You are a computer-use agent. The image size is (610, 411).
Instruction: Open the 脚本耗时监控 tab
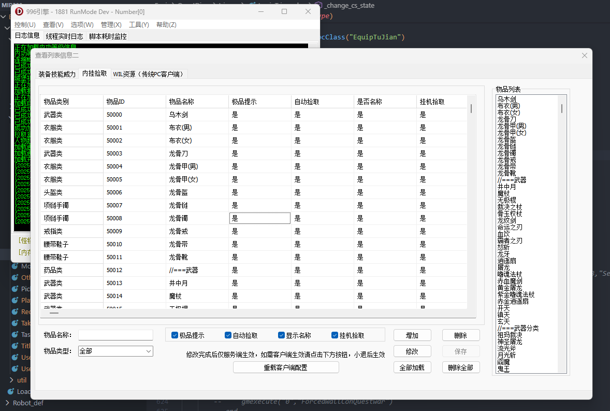pyautogui.click(x=108, y=36)
